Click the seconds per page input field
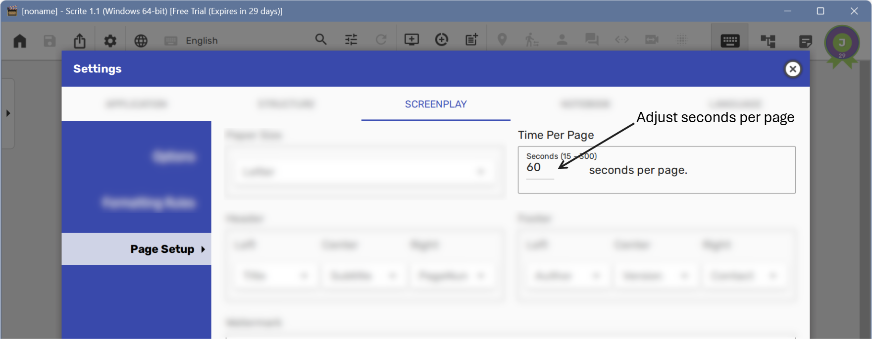 tap(539, 168)
